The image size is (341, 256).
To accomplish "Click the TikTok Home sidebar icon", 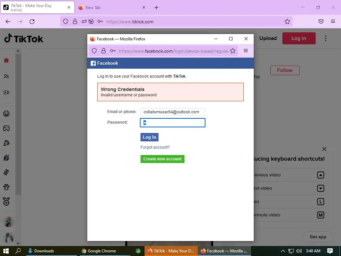I will pyautogui.click(x=6, y=60).
